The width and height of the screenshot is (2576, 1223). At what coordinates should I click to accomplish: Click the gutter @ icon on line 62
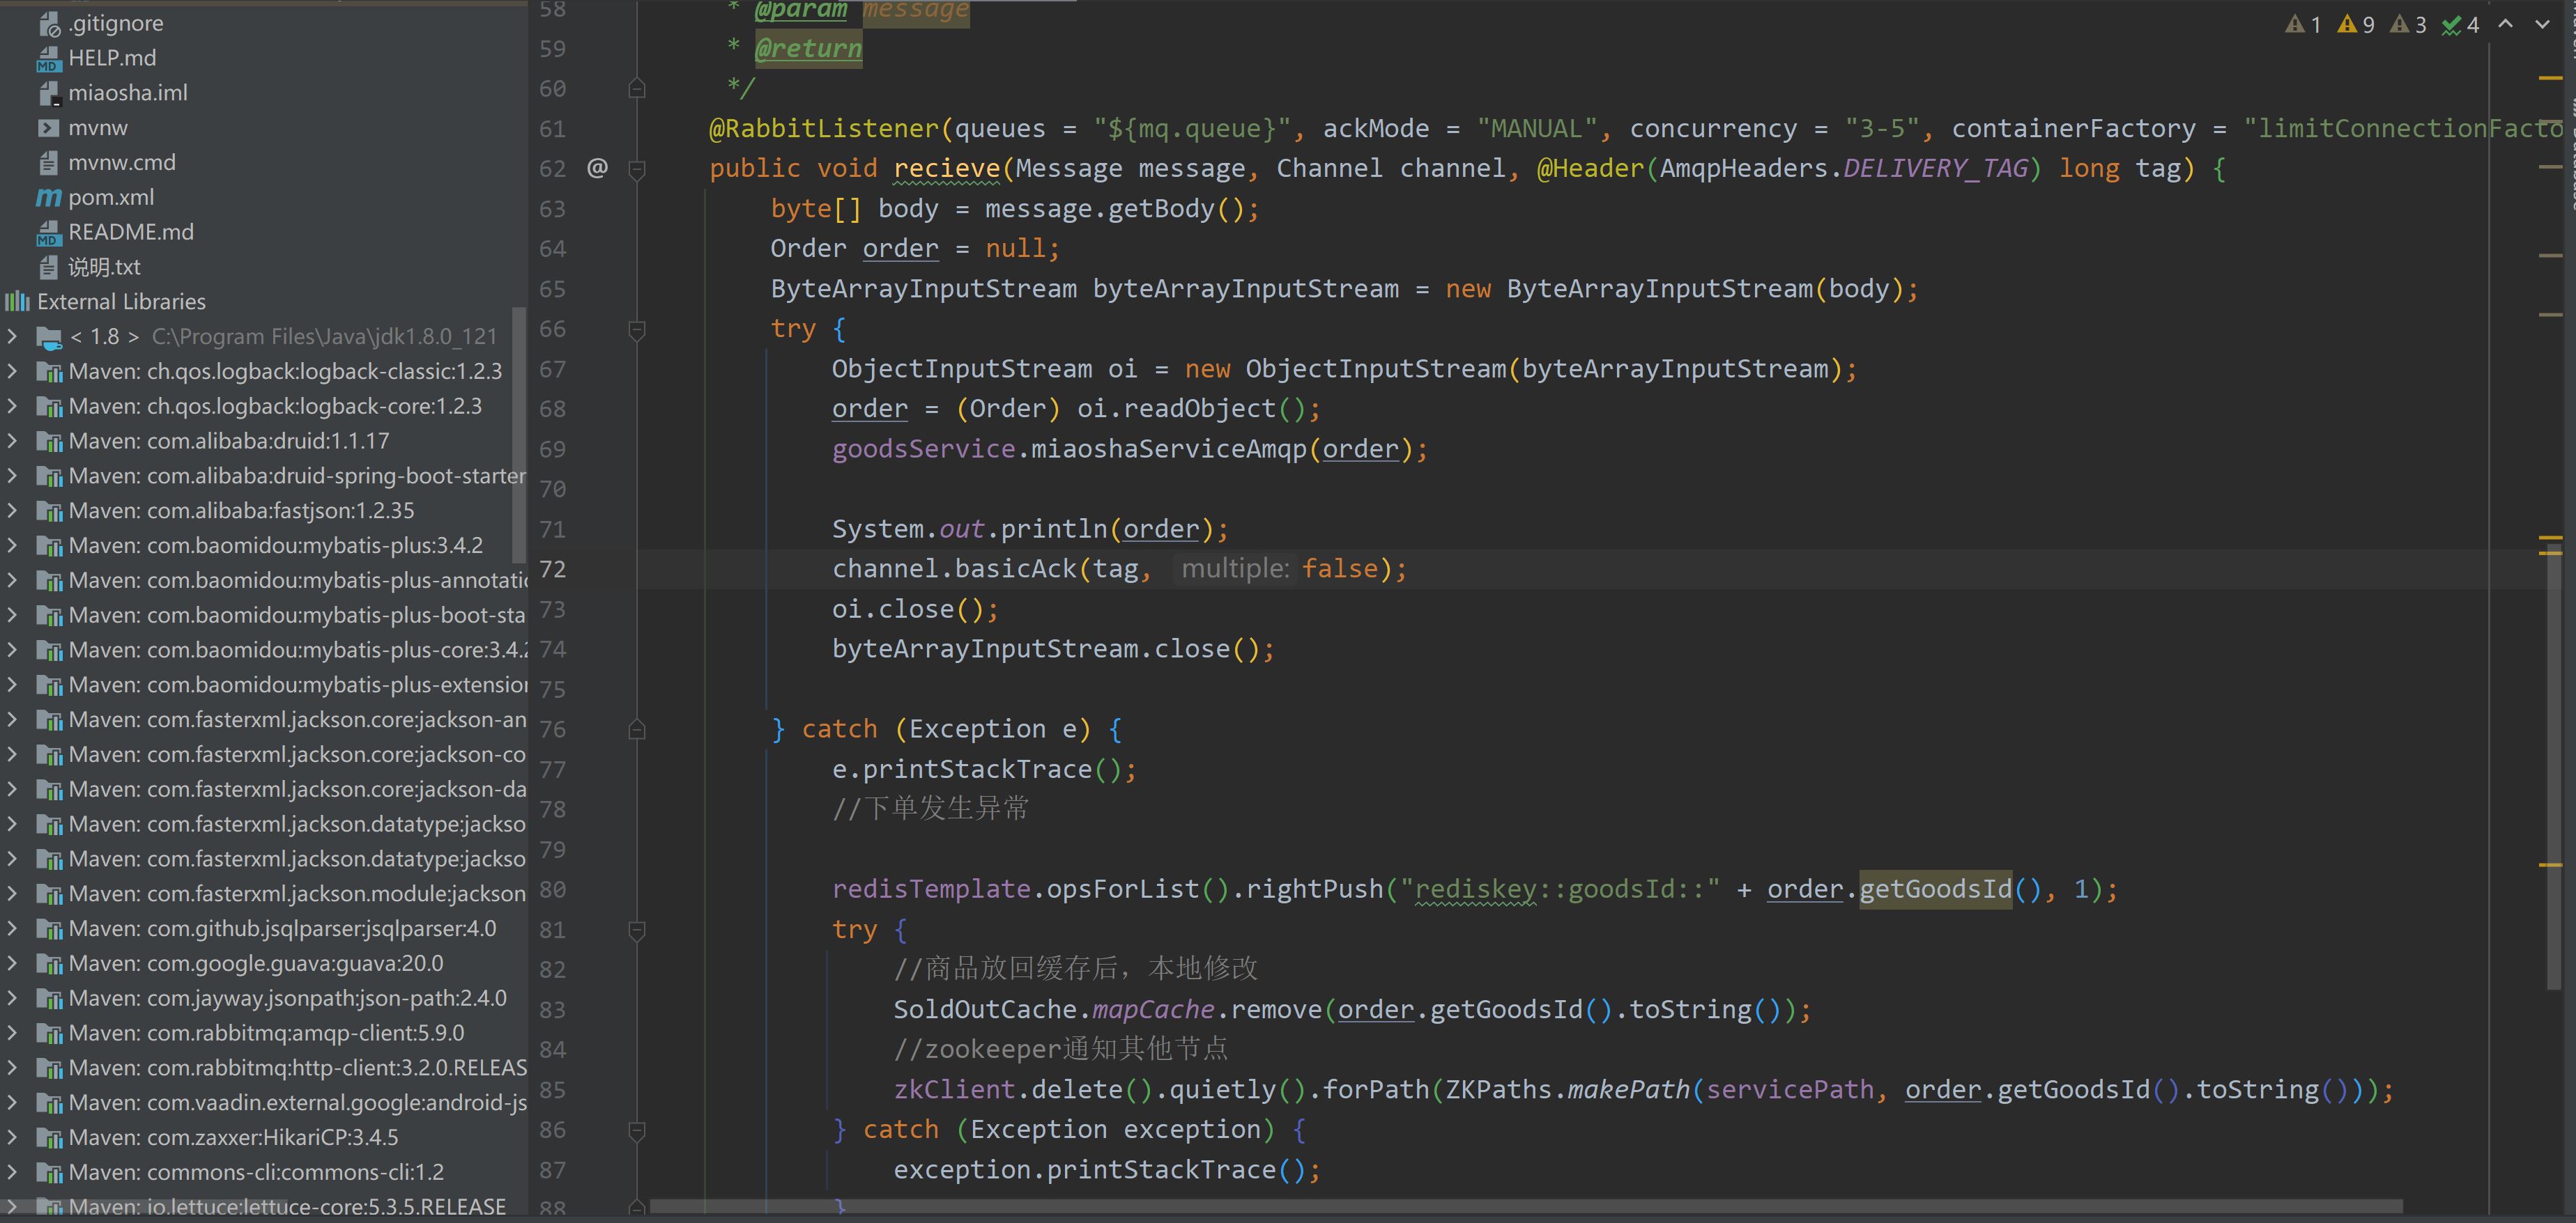[597, 168]
